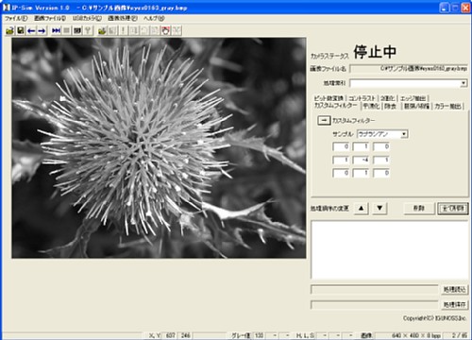472x340 pixels.
Task: Click the gray undo arrow toolbar icon
Action: [x=144, y=30]
